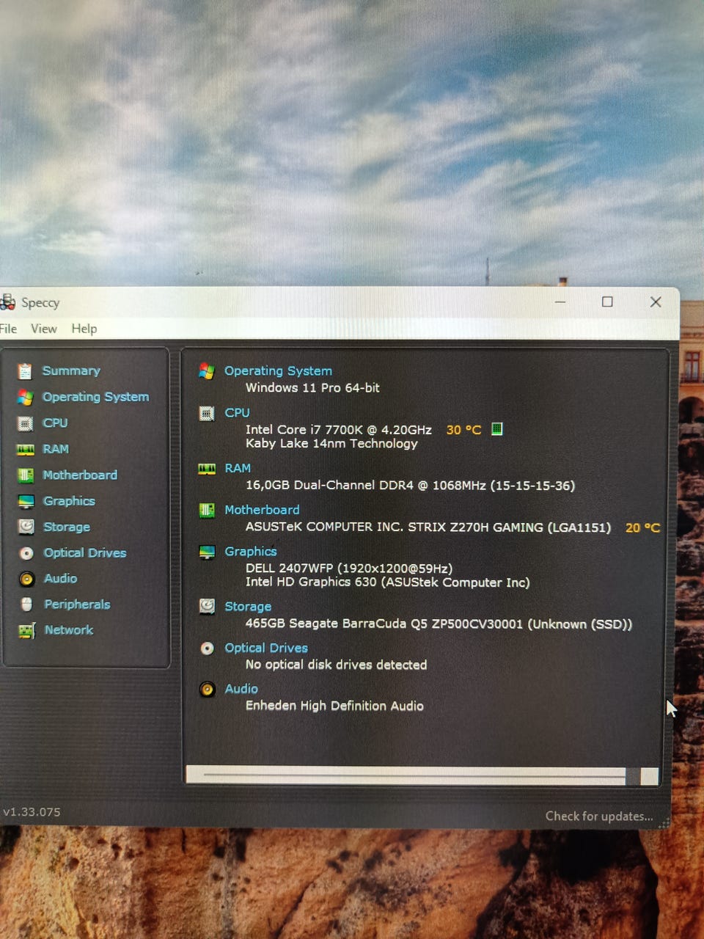Click the monitor icon beside Graphics heading
The height and width of the screenshot is (939, 704).
pos(207,552)
